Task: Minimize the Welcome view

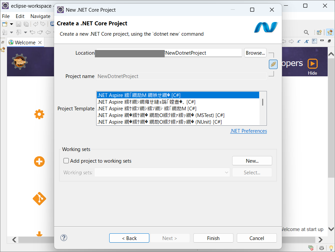Action: tap(322, 40)
